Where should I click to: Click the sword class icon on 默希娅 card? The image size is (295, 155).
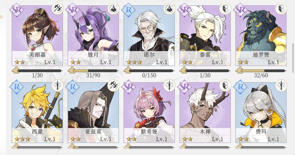169,85
